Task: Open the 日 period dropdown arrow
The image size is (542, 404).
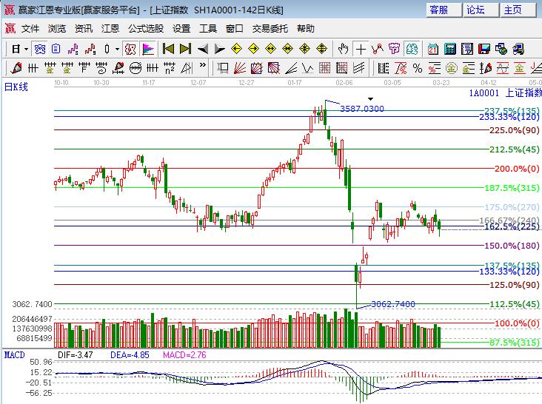Action: 26,49
